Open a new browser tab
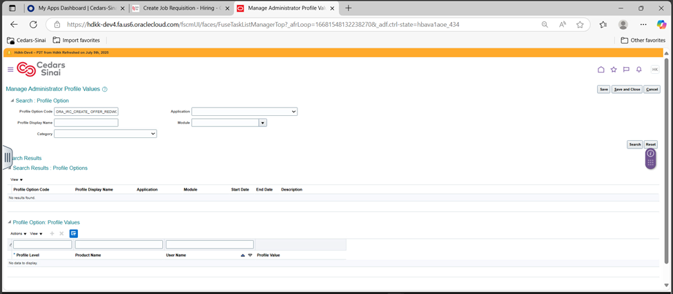673x294 pixels. tap(349, 8)
